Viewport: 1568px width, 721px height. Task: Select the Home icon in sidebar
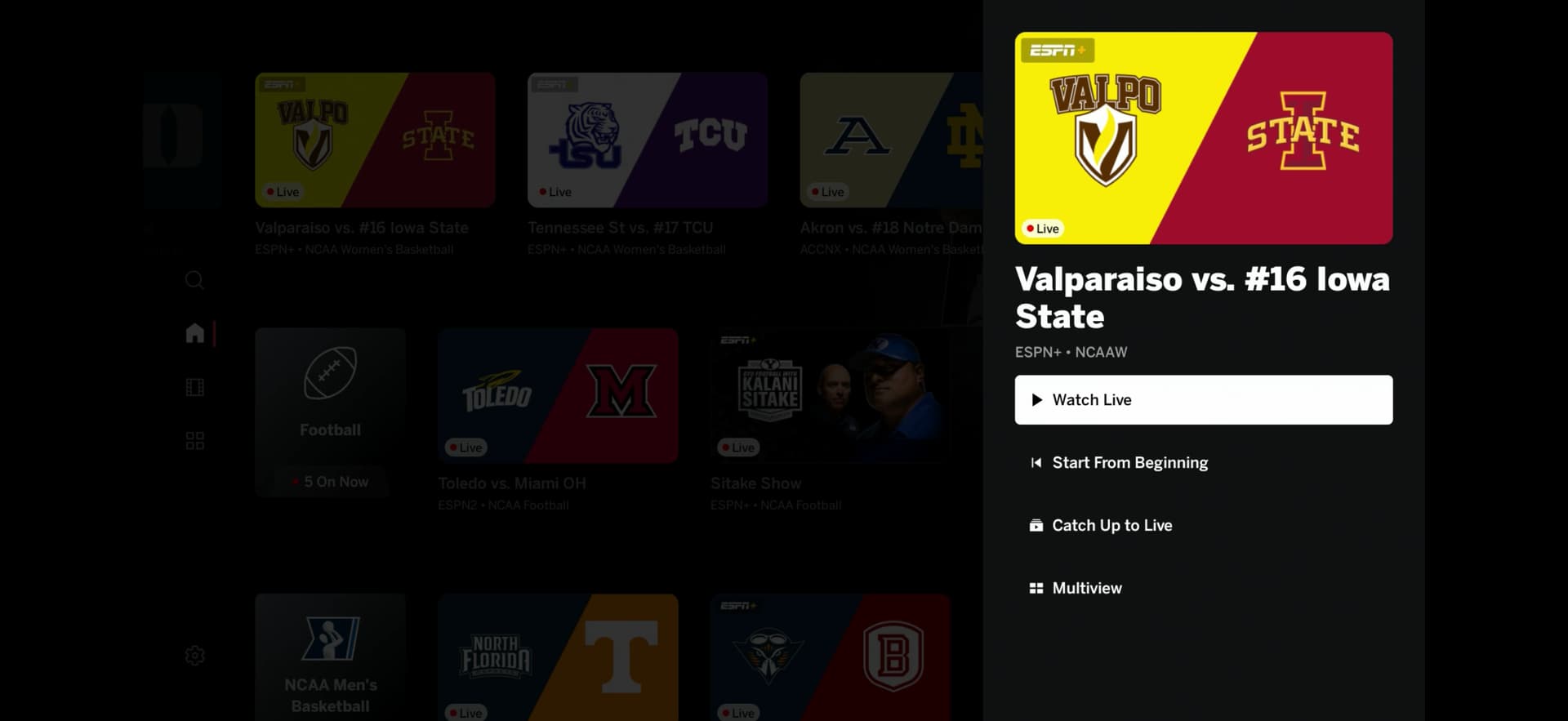(194, 333)
